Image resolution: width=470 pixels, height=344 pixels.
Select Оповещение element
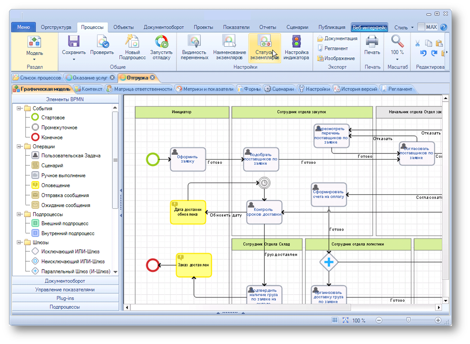click(x=51, y=185)
